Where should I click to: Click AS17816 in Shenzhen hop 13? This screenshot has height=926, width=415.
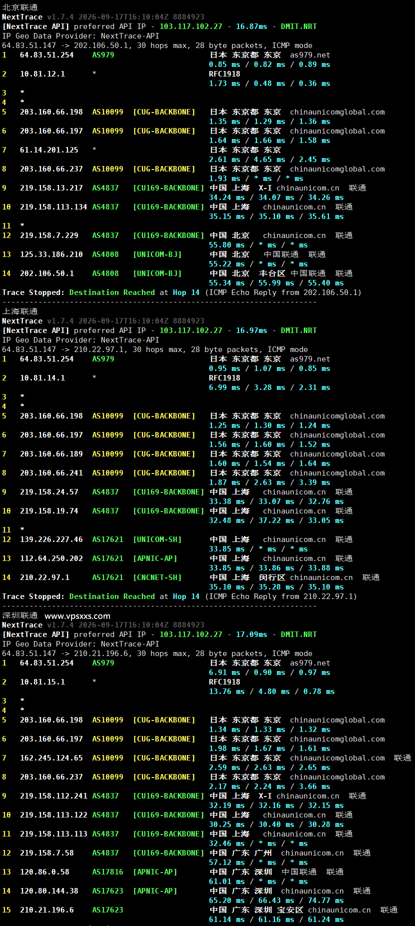[x=107, y=872]
